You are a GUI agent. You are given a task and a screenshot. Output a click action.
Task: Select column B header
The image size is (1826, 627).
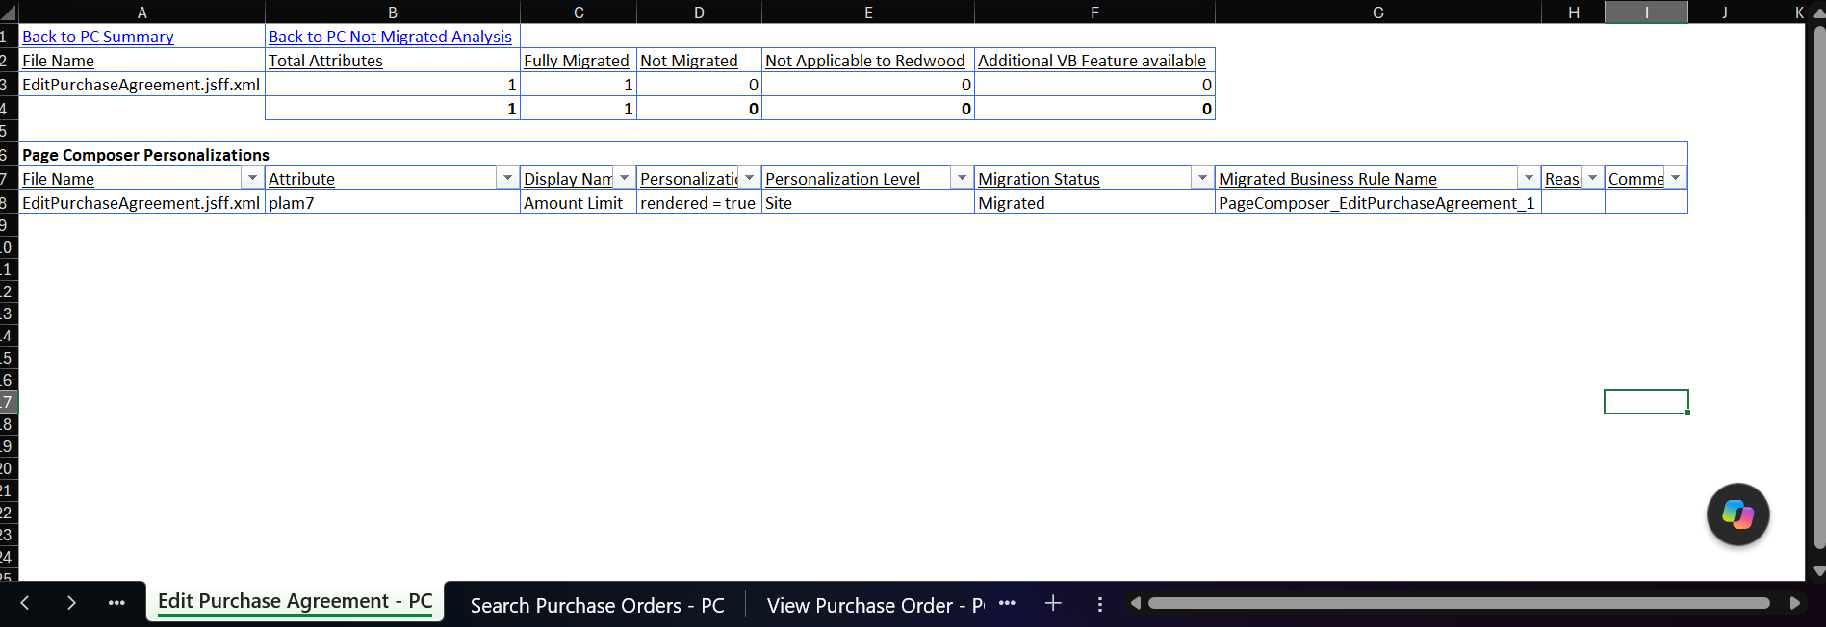tap(393, 13)
